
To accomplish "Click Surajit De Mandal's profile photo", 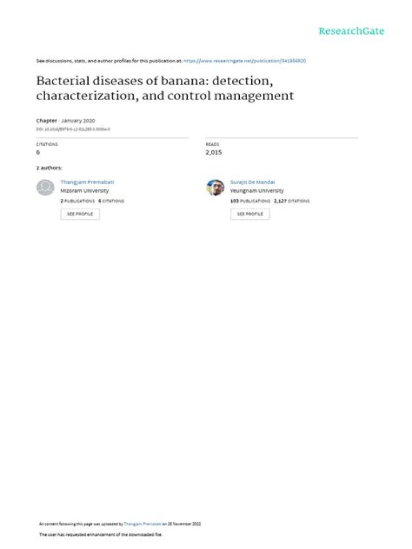I will 216,188.
